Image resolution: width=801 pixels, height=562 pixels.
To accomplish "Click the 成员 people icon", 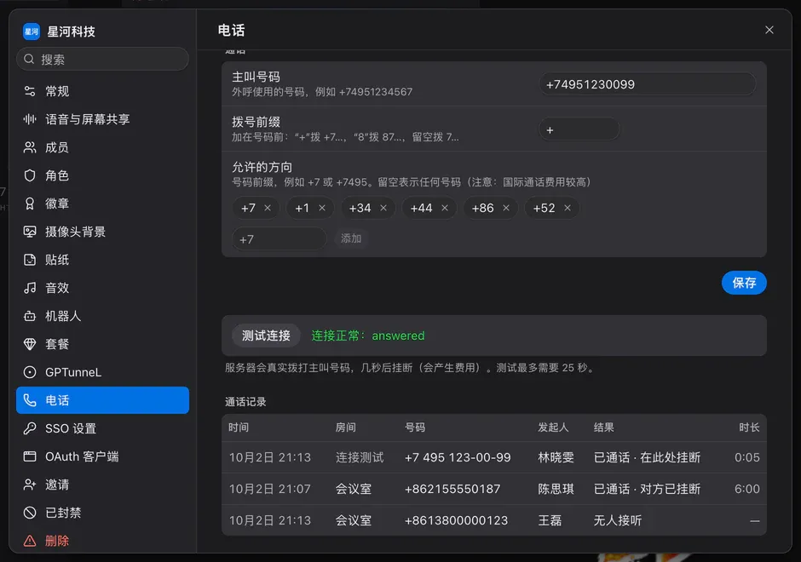I will click(30, 147).
